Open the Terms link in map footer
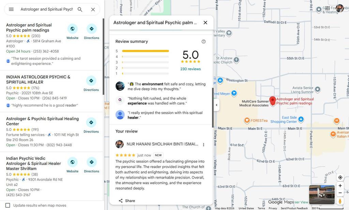The width and height of the screenshot is (349, 210). (261, 208)
